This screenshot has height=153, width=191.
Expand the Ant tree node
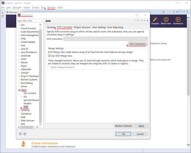coord(19,25)
